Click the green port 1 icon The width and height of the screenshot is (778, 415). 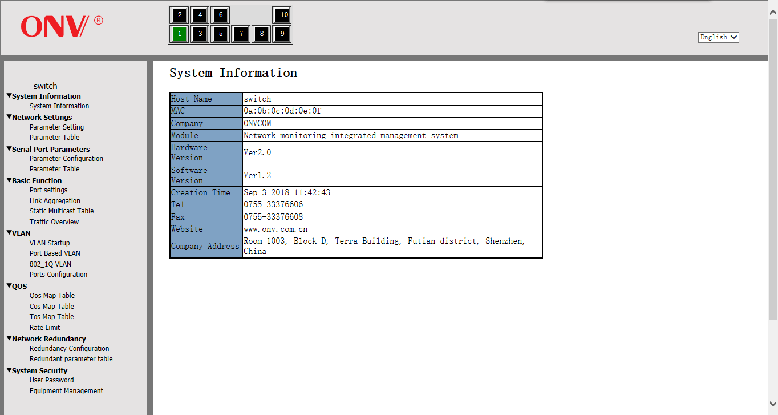(180, 34)
